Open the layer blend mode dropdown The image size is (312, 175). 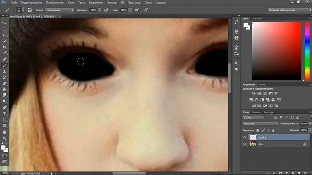click(260, 123)
